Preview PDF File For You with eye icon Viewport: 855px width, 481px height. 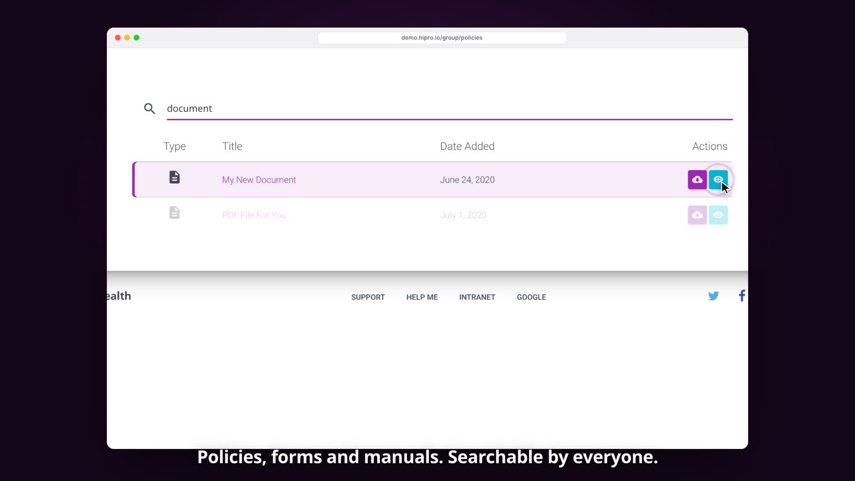[x=718, y=215]
